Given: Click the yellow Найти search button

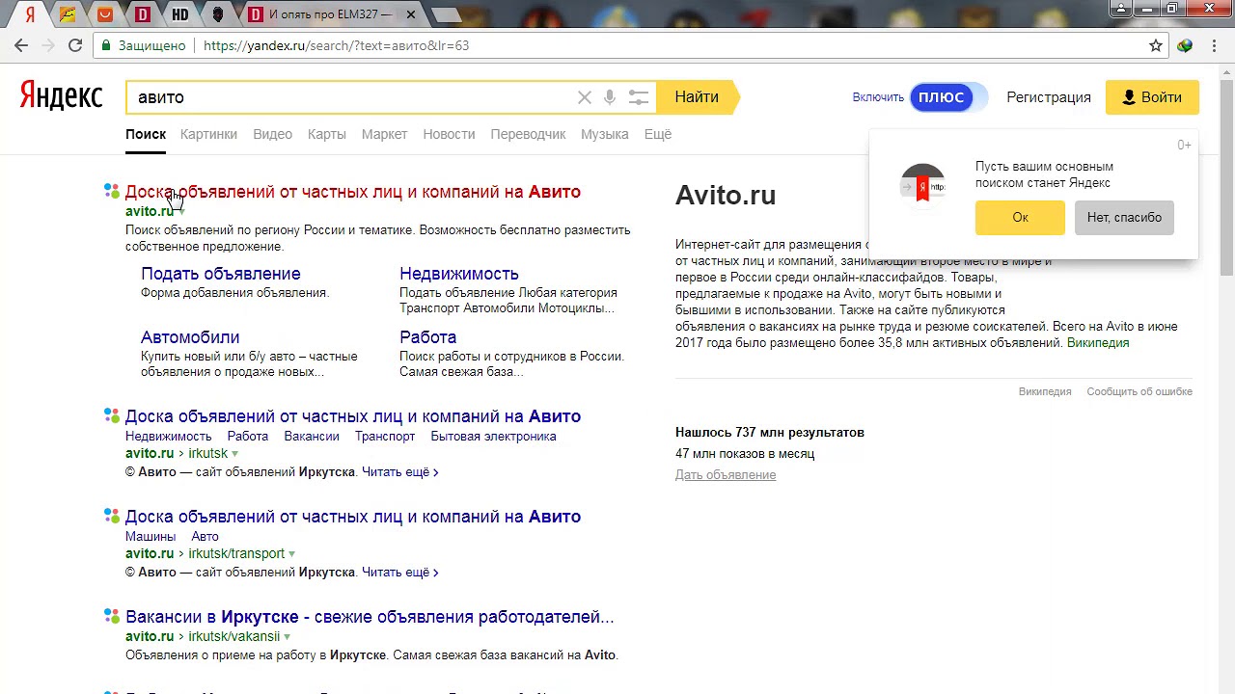Looking at the screenshot, I should 697,97.
